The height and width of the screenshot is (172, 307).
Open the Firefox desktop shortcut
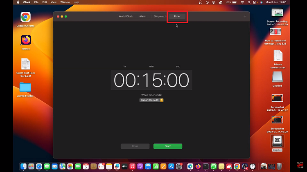[x=26, y=40]
